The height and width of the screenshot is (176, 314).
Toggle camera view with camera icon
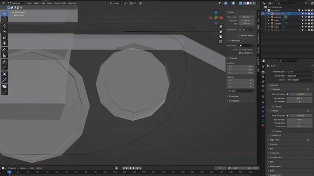[x=220, y=37]
